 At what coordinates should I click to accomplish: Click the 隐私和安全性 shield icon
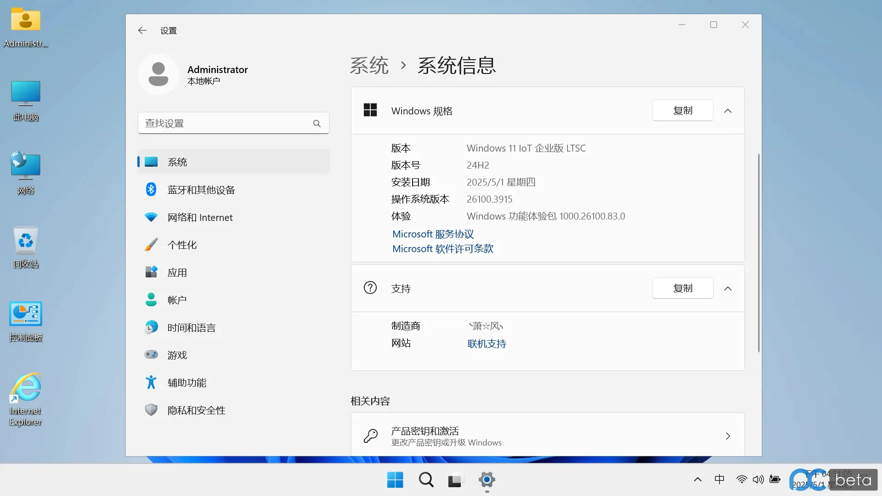(151, 410)
